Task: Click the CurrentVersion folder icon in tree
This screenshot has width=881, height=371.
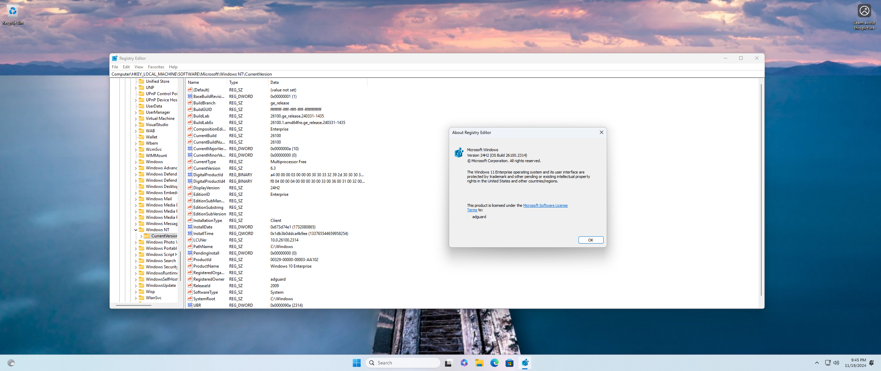Action: [147, 236]
